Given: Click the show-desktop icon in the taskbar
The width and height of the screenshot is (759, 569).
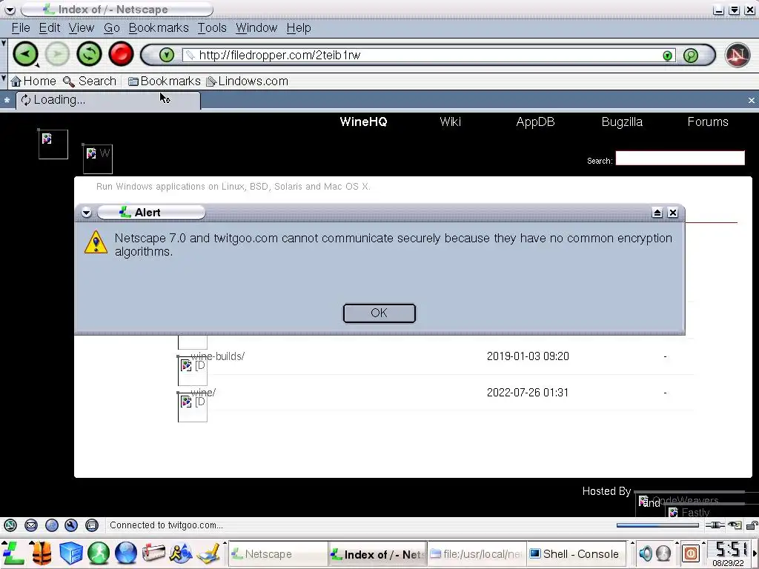Looking at the screenshot, I should pyautogui.click(x=209, y=553).
